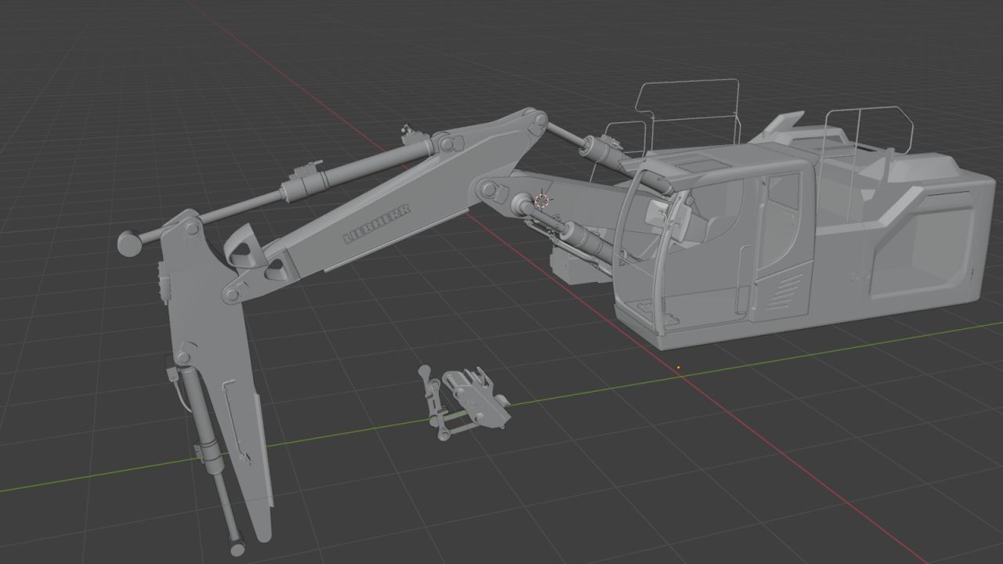Select the ball end of cylinder rod
Viewport: 1003px width, 564px height.
[129, 243]
